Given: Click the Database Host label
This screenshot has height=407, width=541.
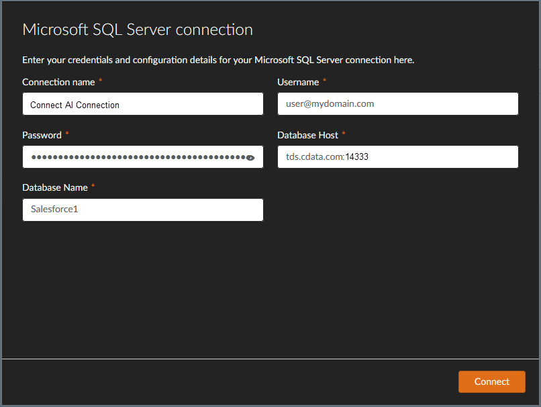Looking at the screenshot, I should [309, 135].
